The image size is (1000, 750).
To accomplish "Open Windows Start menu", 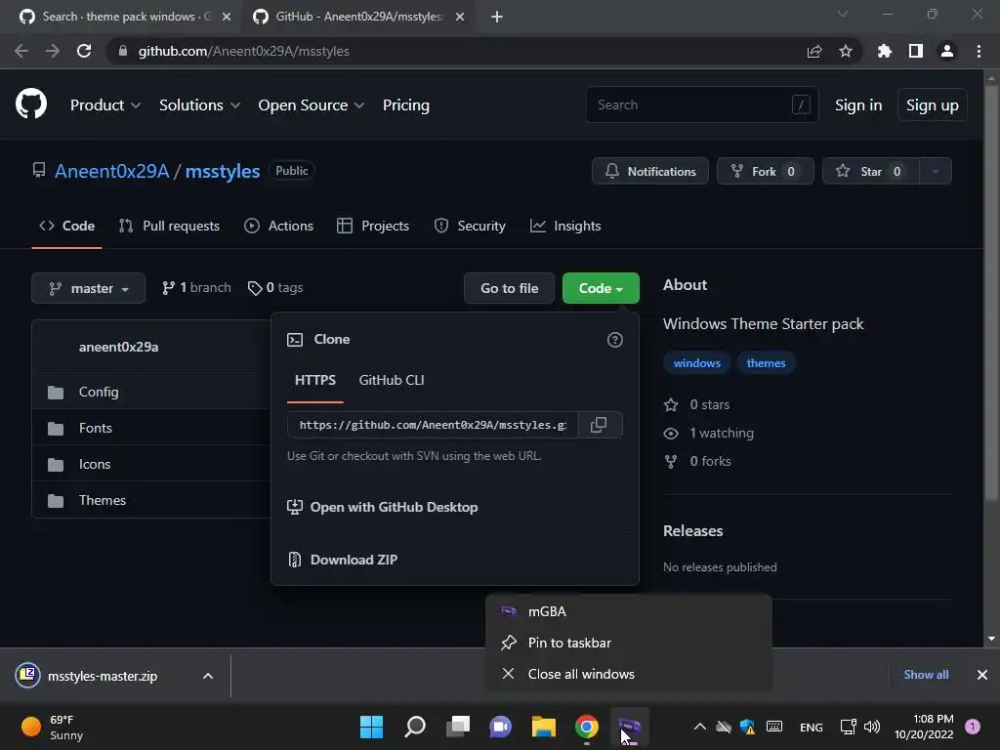I will [x=371, y=727].
